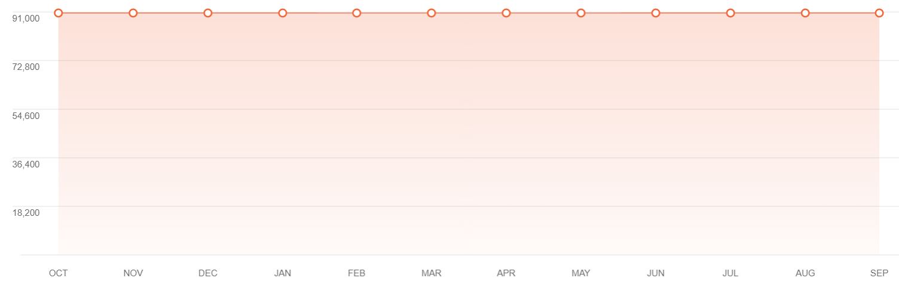The height and width of the screenshot is (290, 899).
Task: Select the APR data point circle
Action: 506,13
